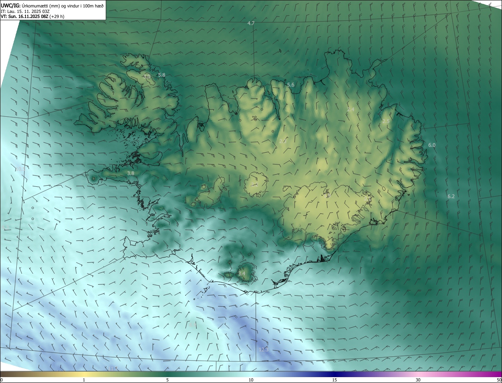Click the 15 mark on color scale
502x383 pixels.
coord(335,380)
